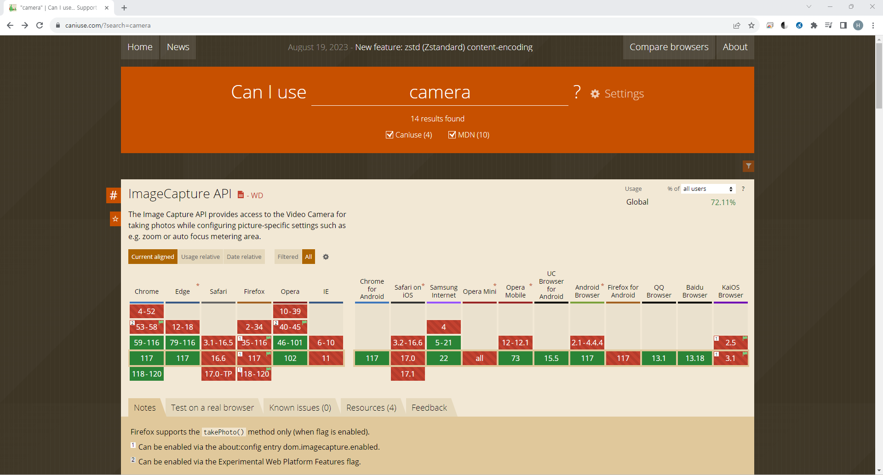Open the Notes tab
Image resolution: width=883 pixels, height=475 pixels.
click(x=145, y=408)
